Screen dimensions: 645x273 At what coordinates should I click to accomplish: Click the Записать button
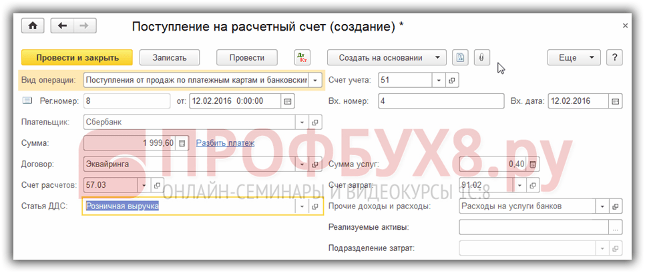tap(170, 58)
